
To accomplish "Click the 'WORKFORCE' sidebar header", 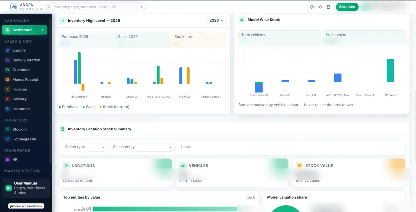I will pyautogui.click(x=17, y=151).
